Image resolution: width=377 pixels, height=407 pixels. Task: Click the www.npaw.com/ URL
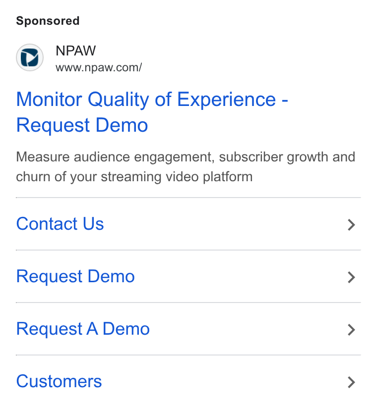click(99, 67)
